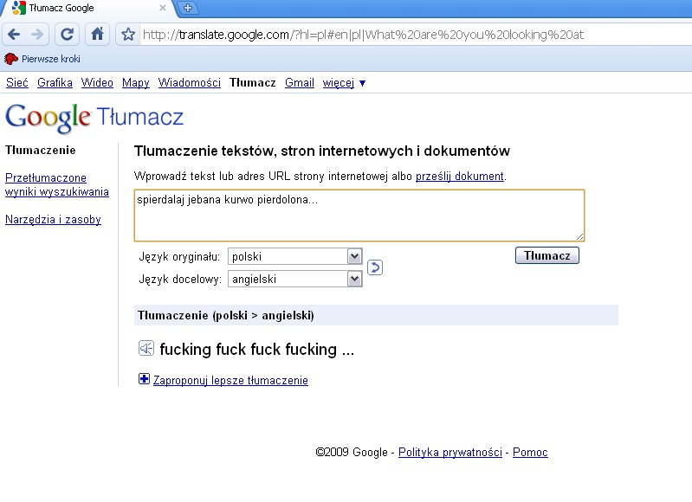The height and width of the screenshot is (502, 692).
Task: Click the Zaproponuj lepsze tłumaczenie link
Action: (x=230, y=380)
